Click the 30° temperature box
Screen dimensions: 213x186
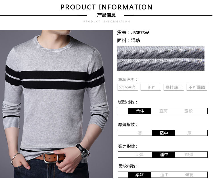tap(151, 87)
